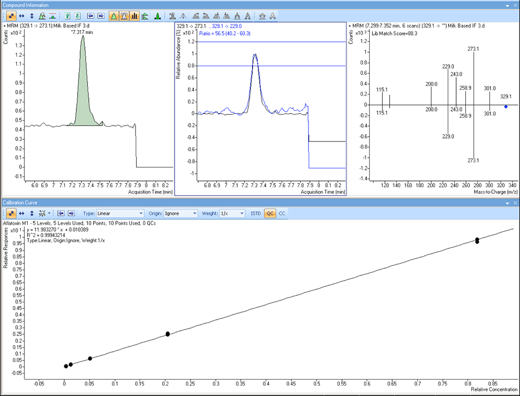The height and width of the screenshot is (396, 520).
Task: Click next compound arrow in Compound Information toolbar
Action: pos(99,16)
